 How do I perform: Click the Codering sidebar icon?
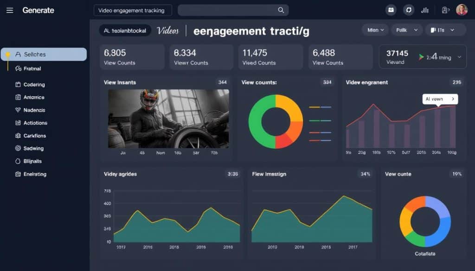18,85
